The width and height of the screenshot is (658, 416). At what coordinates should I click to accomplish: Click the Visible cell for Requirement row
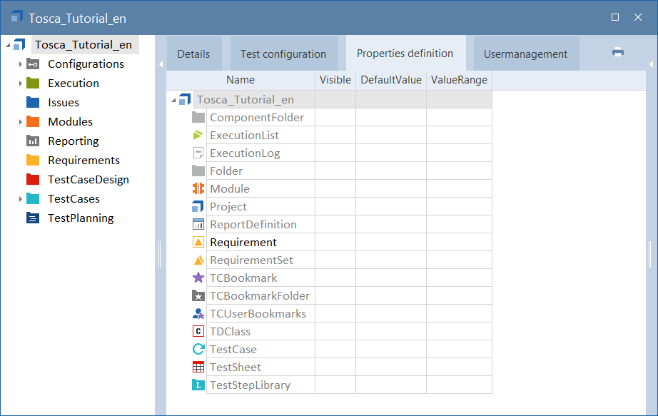(x=335, y=243)
